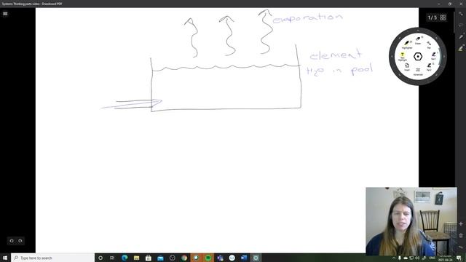This screenshot has height=262, width=466.
Task: Open Microsoft Store from taskbar
Action: click(x=149, y=258)
